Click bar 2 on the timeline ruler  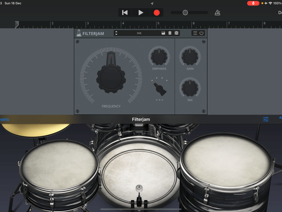click(52, 23)
